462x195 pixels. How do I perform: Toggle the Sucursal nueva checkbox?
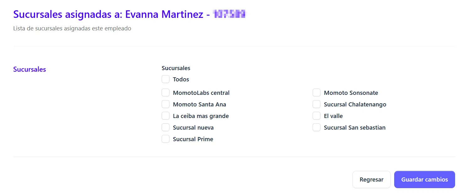click(165, 127)
